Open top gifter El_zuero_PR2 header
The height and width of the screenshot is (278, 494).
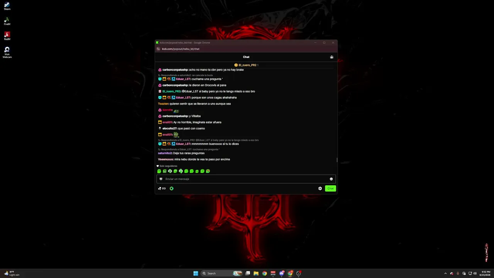[246, 65]
